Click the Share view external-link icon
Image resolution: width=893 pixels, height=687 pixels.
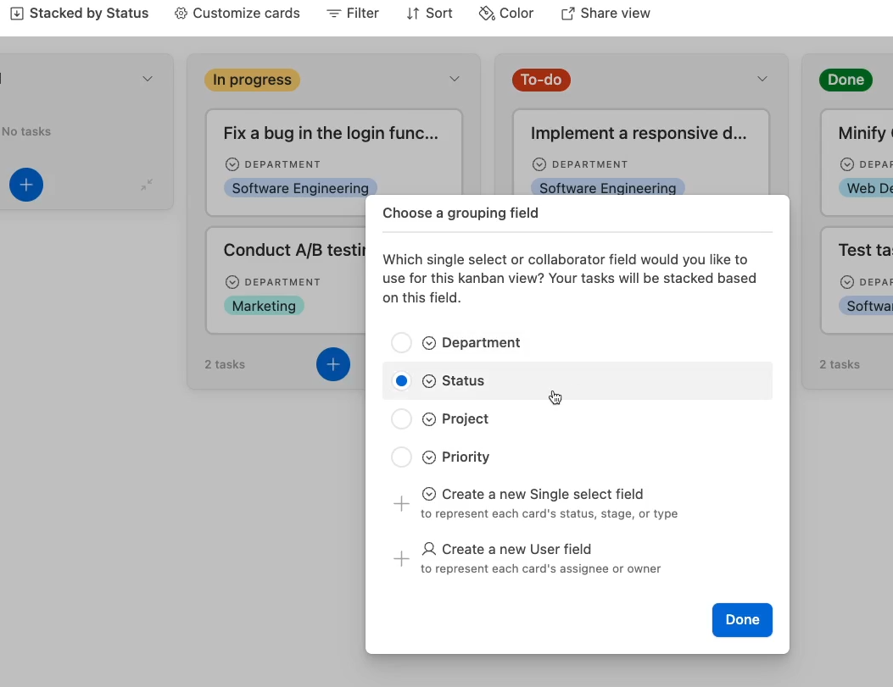point(567,13)
